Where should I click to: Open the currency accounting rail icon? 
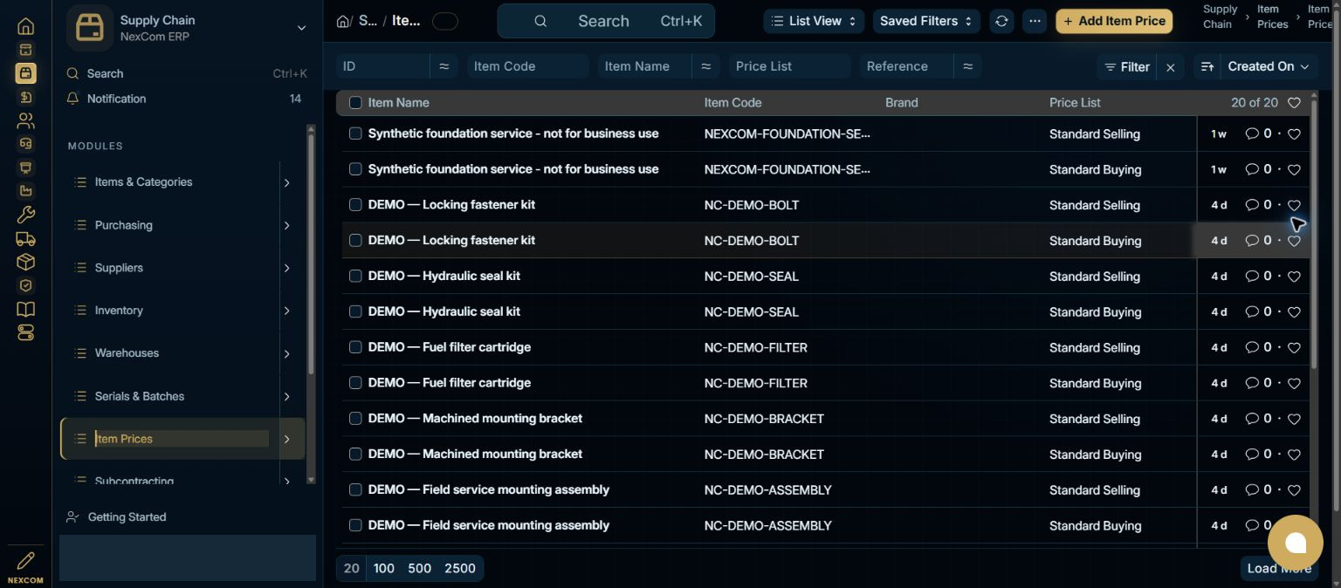25,97
